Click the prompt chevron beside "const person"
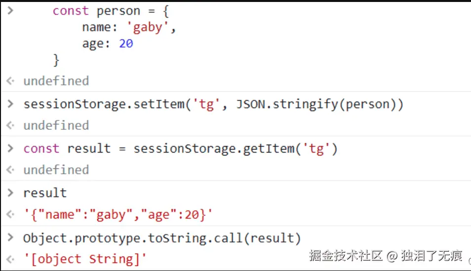This screenshot has width=471, height=271. [x=10, y=10]
